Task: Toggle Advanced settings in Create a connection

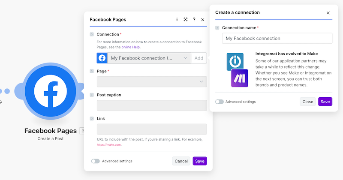Action: [220, 102]
